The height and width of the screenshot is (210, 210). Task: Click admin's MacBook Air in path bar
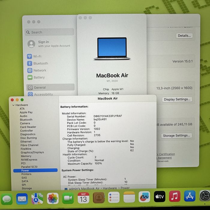(84, 188)
